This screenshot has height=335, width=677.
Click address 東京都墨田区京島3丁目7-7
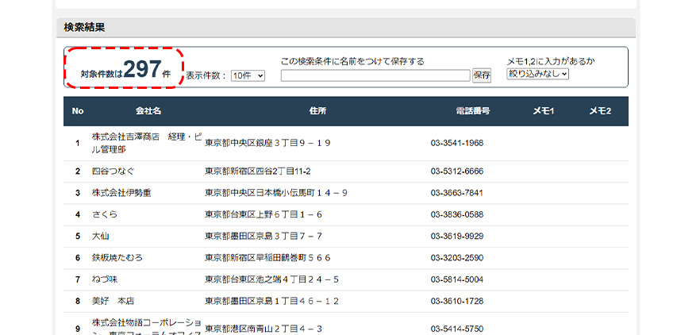click(x=263, y=236)
